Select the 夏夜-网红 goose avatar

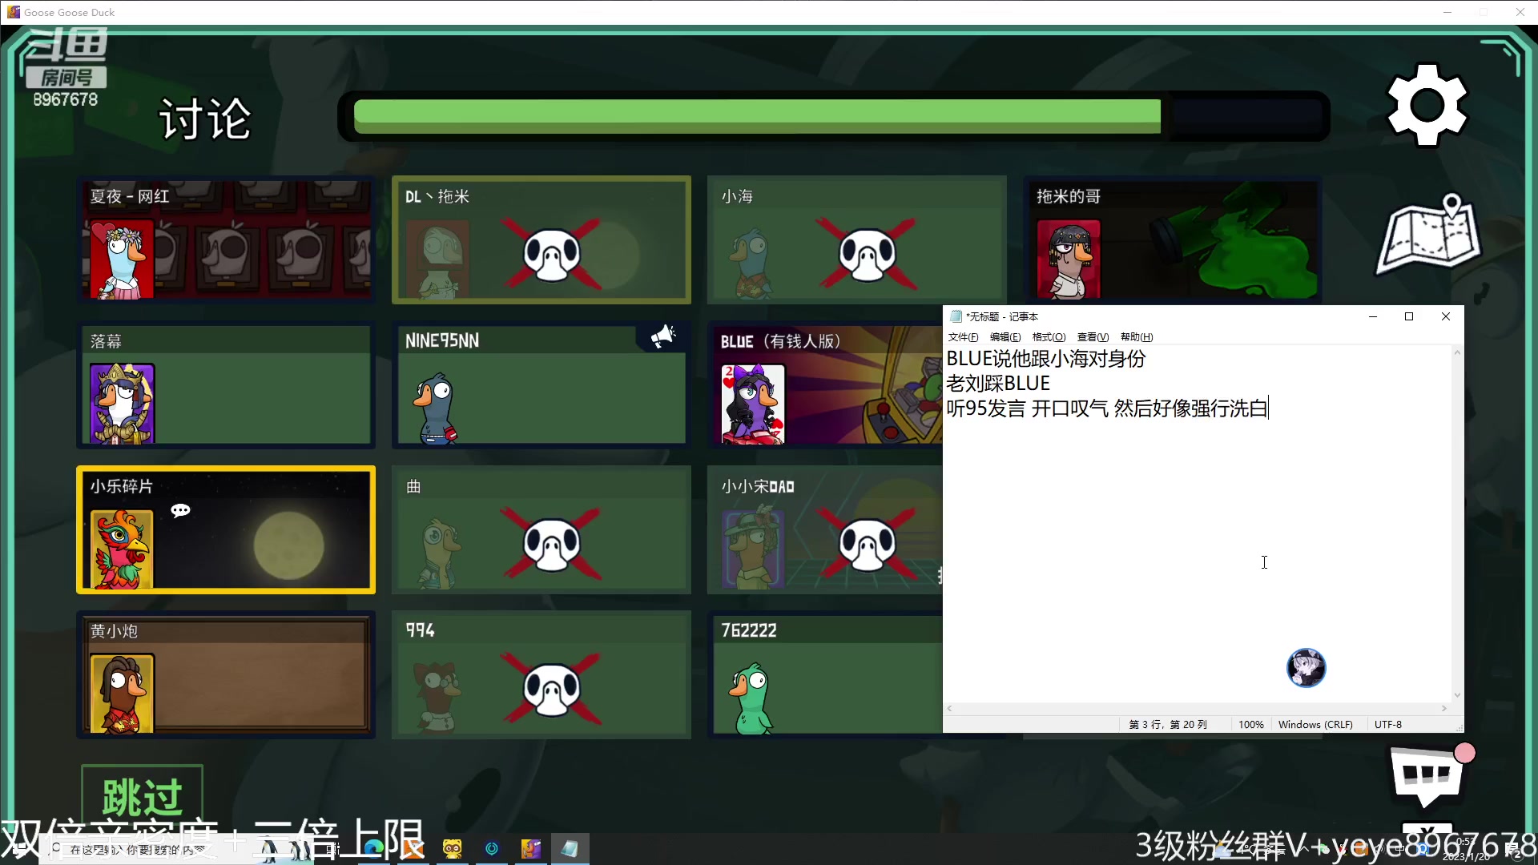122,260
